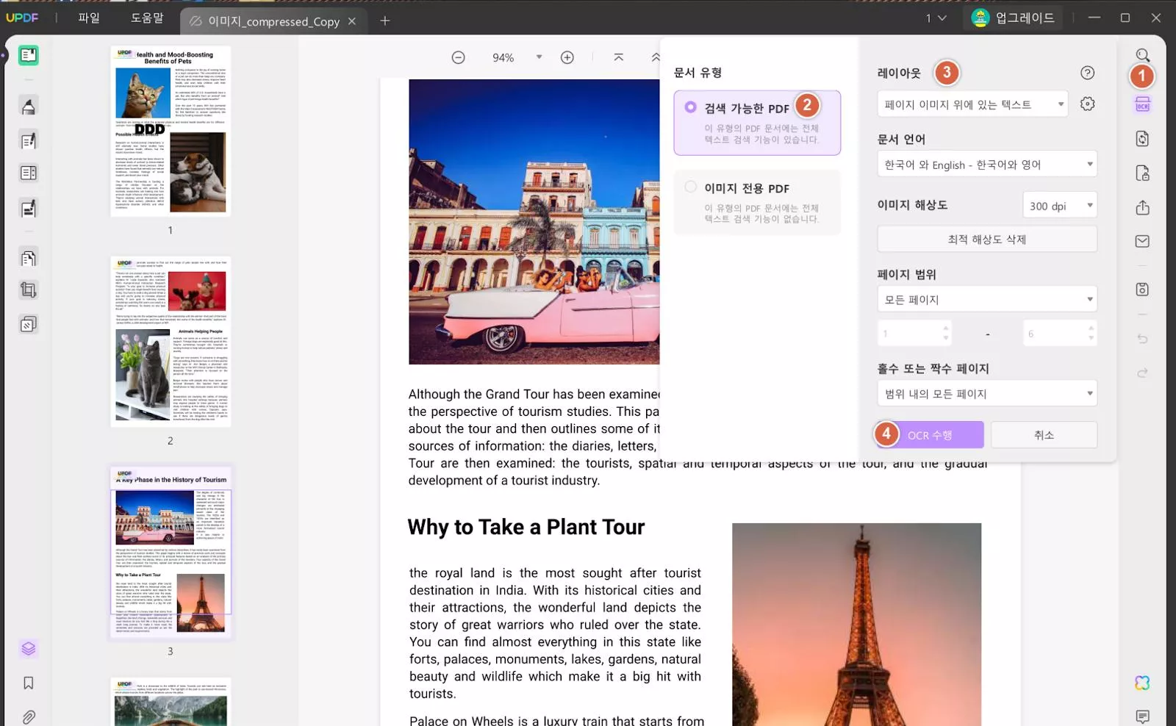
Task: Click the zoom in plus icon
Action: point(567,57)
